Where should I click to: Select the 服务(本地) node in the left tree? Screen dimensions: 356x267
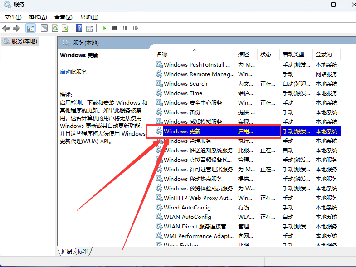pyautogui.click(x=20, y=41)
